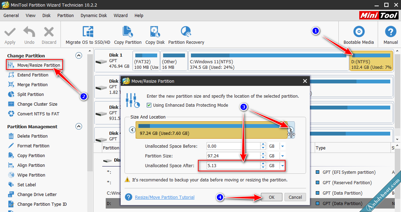This screenshot has width=401, height=212.
Task: Open Migrate OS to SSD/HD wizard
Action: coord(88,35)
